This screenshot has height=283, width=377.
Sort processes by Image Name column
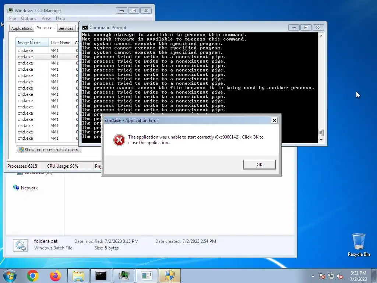[32, 43]
